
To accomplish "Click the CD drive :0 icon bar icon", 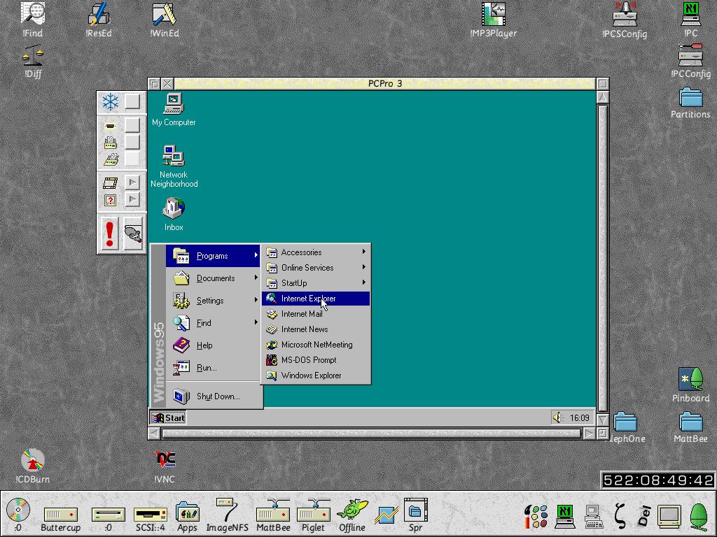I will click(x=18, y=515).
